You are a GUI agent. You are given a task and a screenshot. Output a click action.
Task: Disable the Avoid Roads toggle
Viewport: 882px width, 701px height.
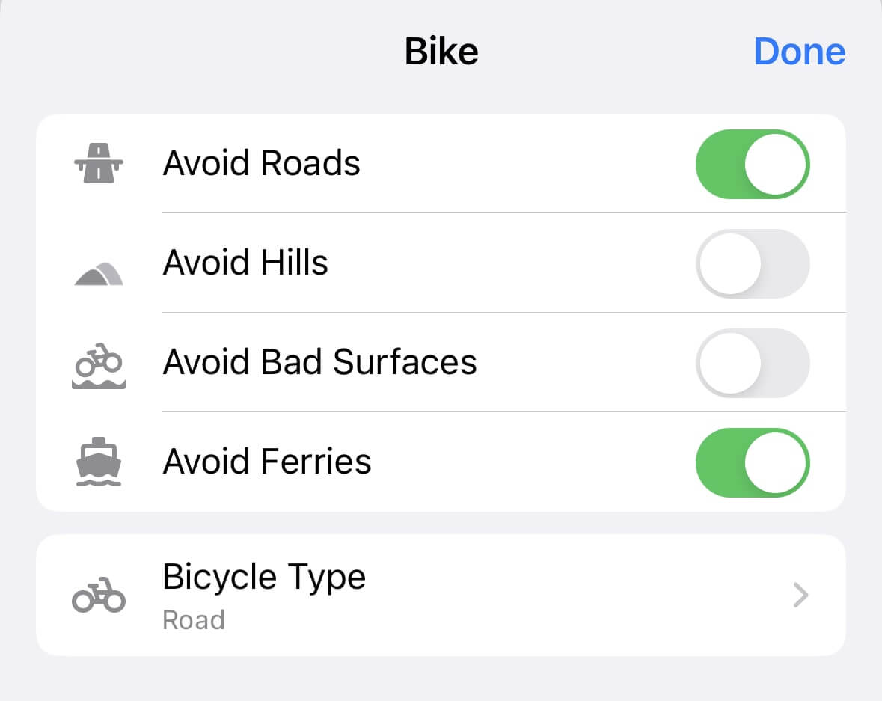pos(753,164)
